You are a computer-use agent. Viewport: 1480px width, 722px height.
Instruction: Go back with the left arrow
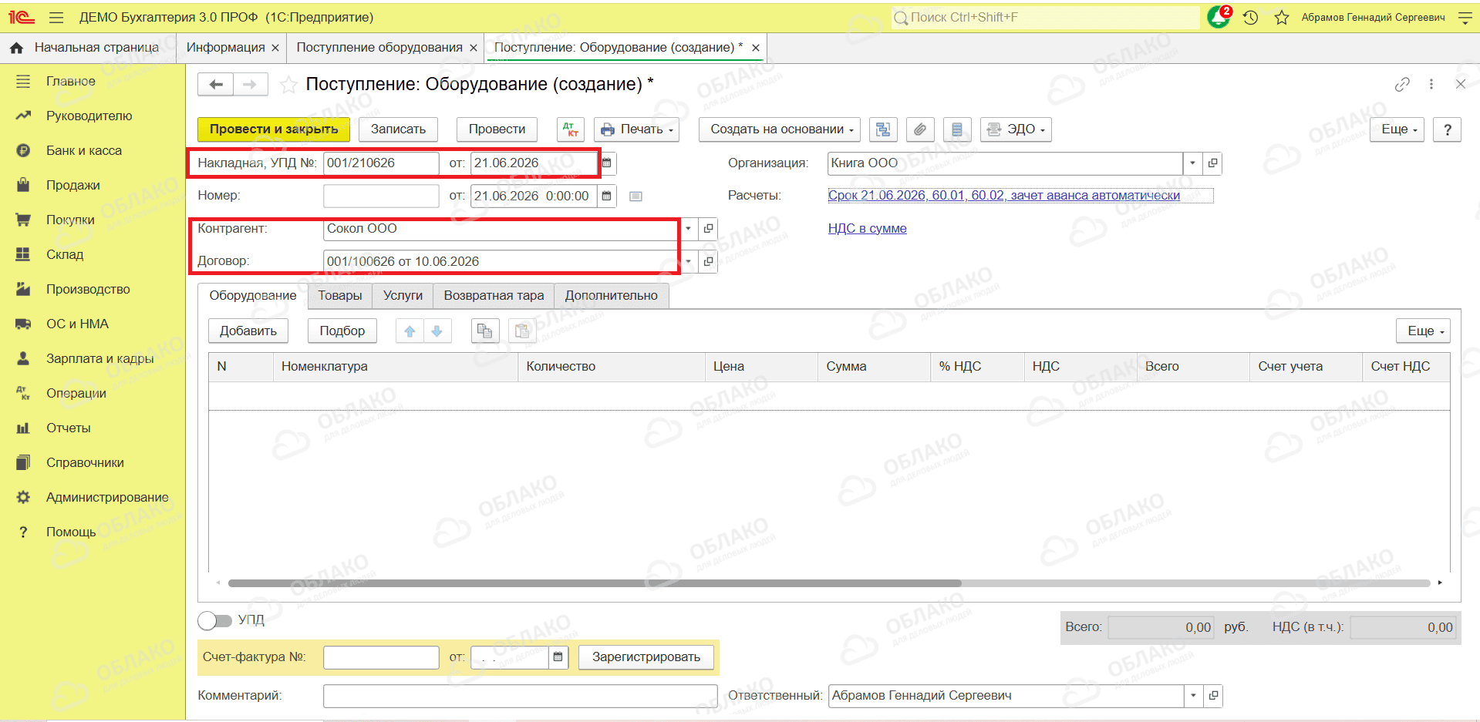click(x=216, y=84)
